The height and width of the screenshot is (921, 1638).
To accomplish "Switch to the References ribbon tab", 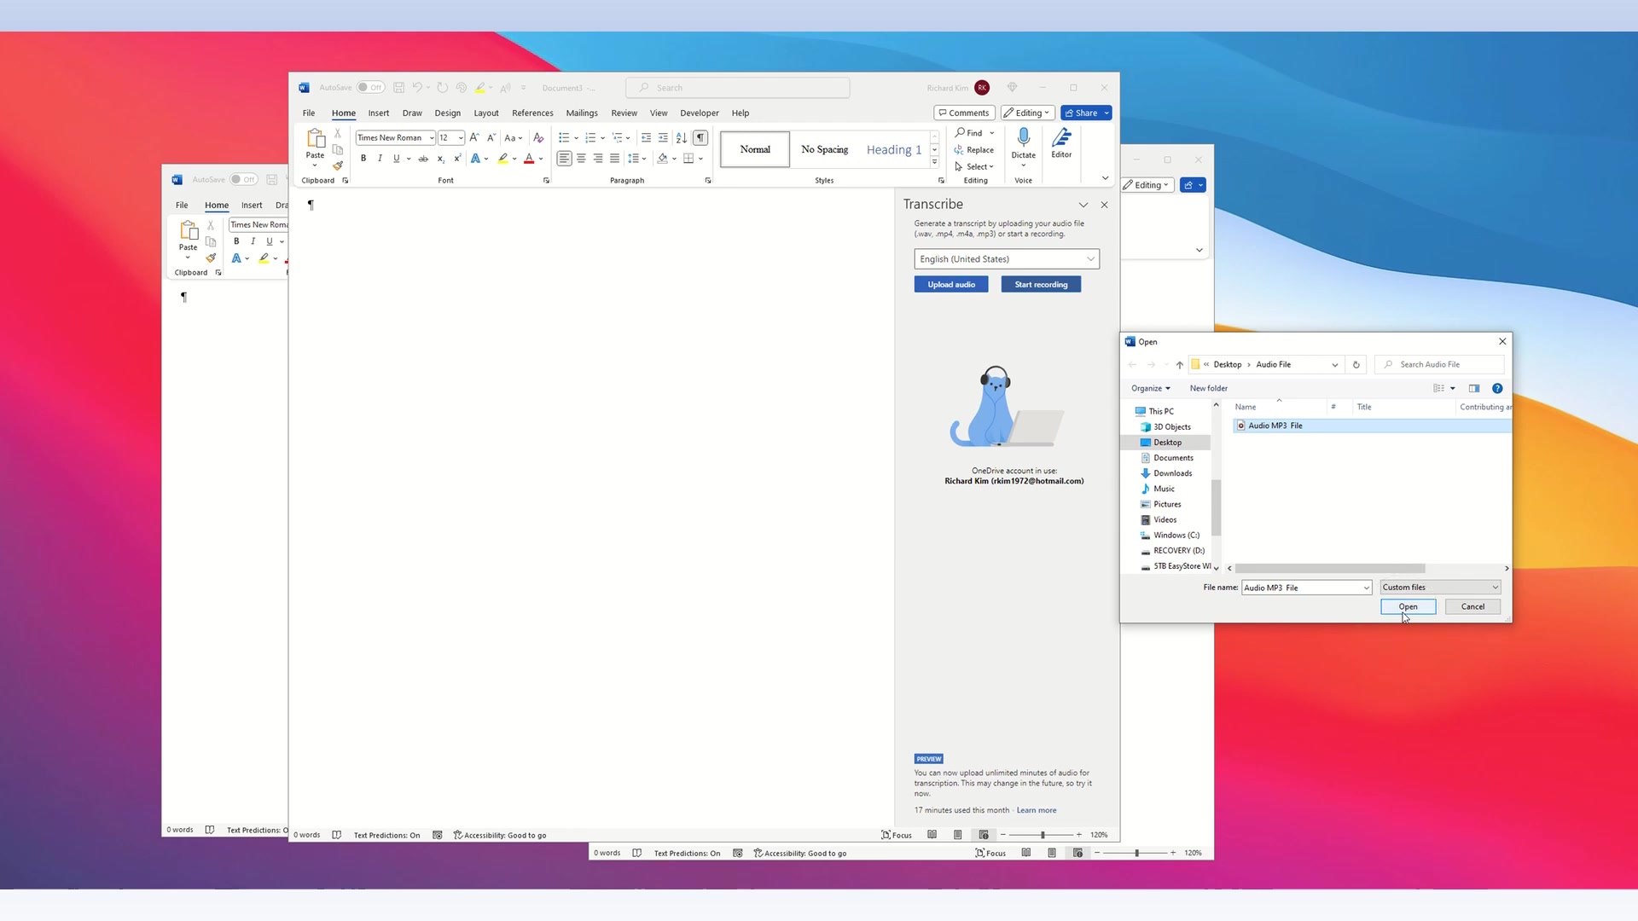I will click(x=532, y=113).
